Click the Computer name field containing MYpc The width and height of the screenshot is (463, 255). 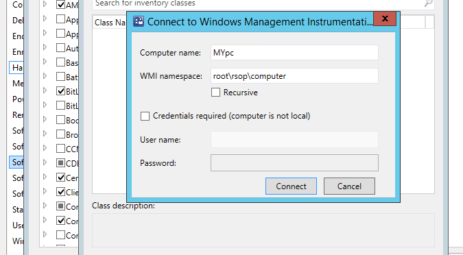tap(294, 53)
